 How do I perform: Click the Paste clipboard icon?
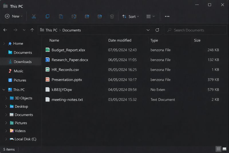(x=61, y=16)
